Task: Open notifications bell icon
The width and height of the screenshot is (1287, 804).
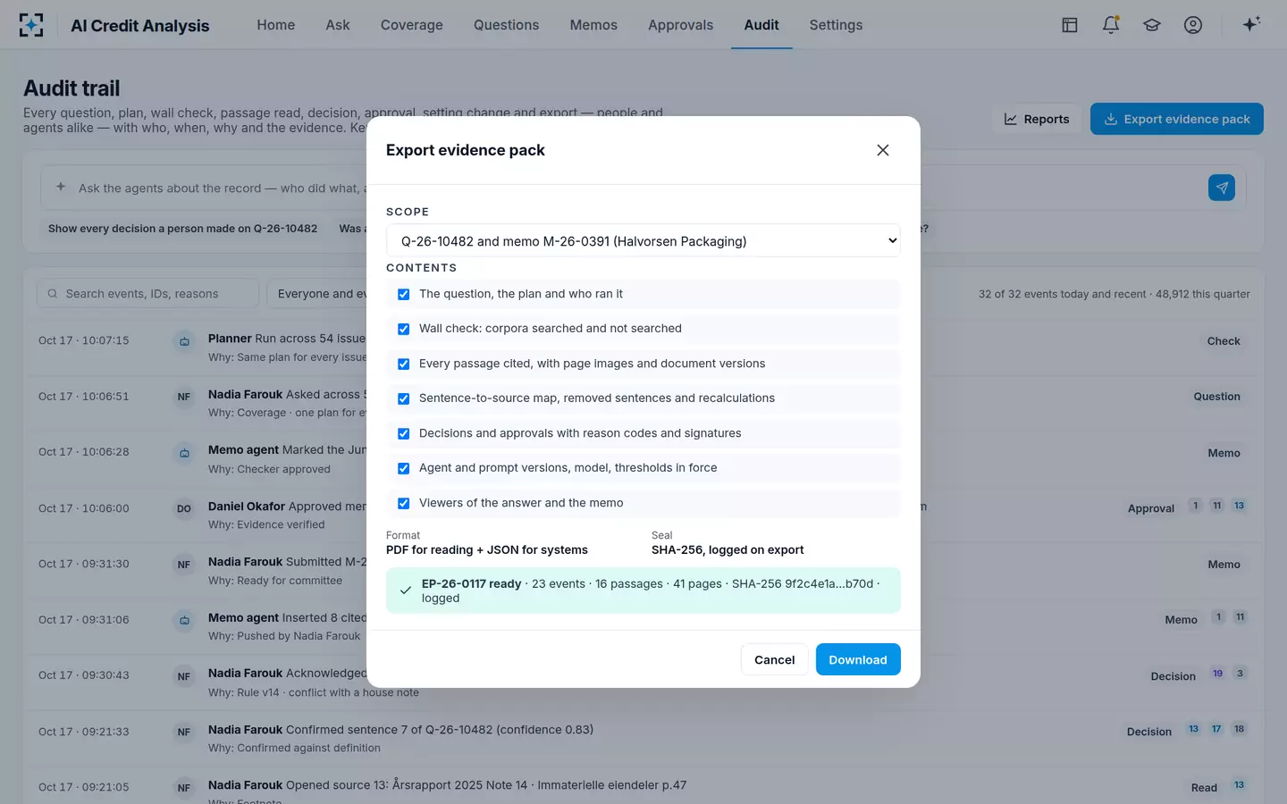Action: point(1111,25)
